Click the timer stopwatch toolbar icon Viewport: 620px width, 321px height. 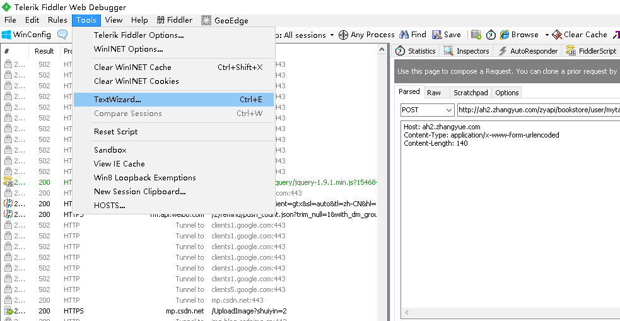tap(491, 35)
